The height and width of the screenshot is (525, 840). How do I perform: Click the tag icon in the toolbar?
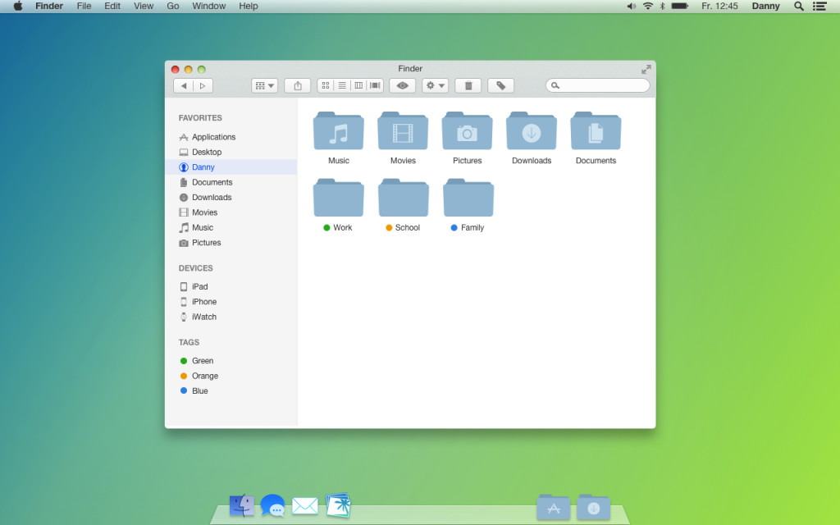click(500, 85)
